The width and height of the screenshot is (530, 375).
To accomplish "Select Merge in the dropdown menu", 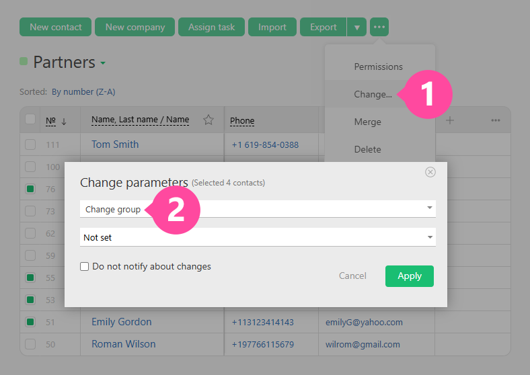I will (367, 122).
